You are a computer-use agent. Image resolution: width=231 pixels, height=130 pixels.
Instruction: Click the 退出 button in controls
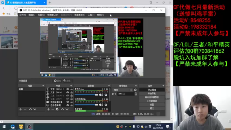[152, 108]
